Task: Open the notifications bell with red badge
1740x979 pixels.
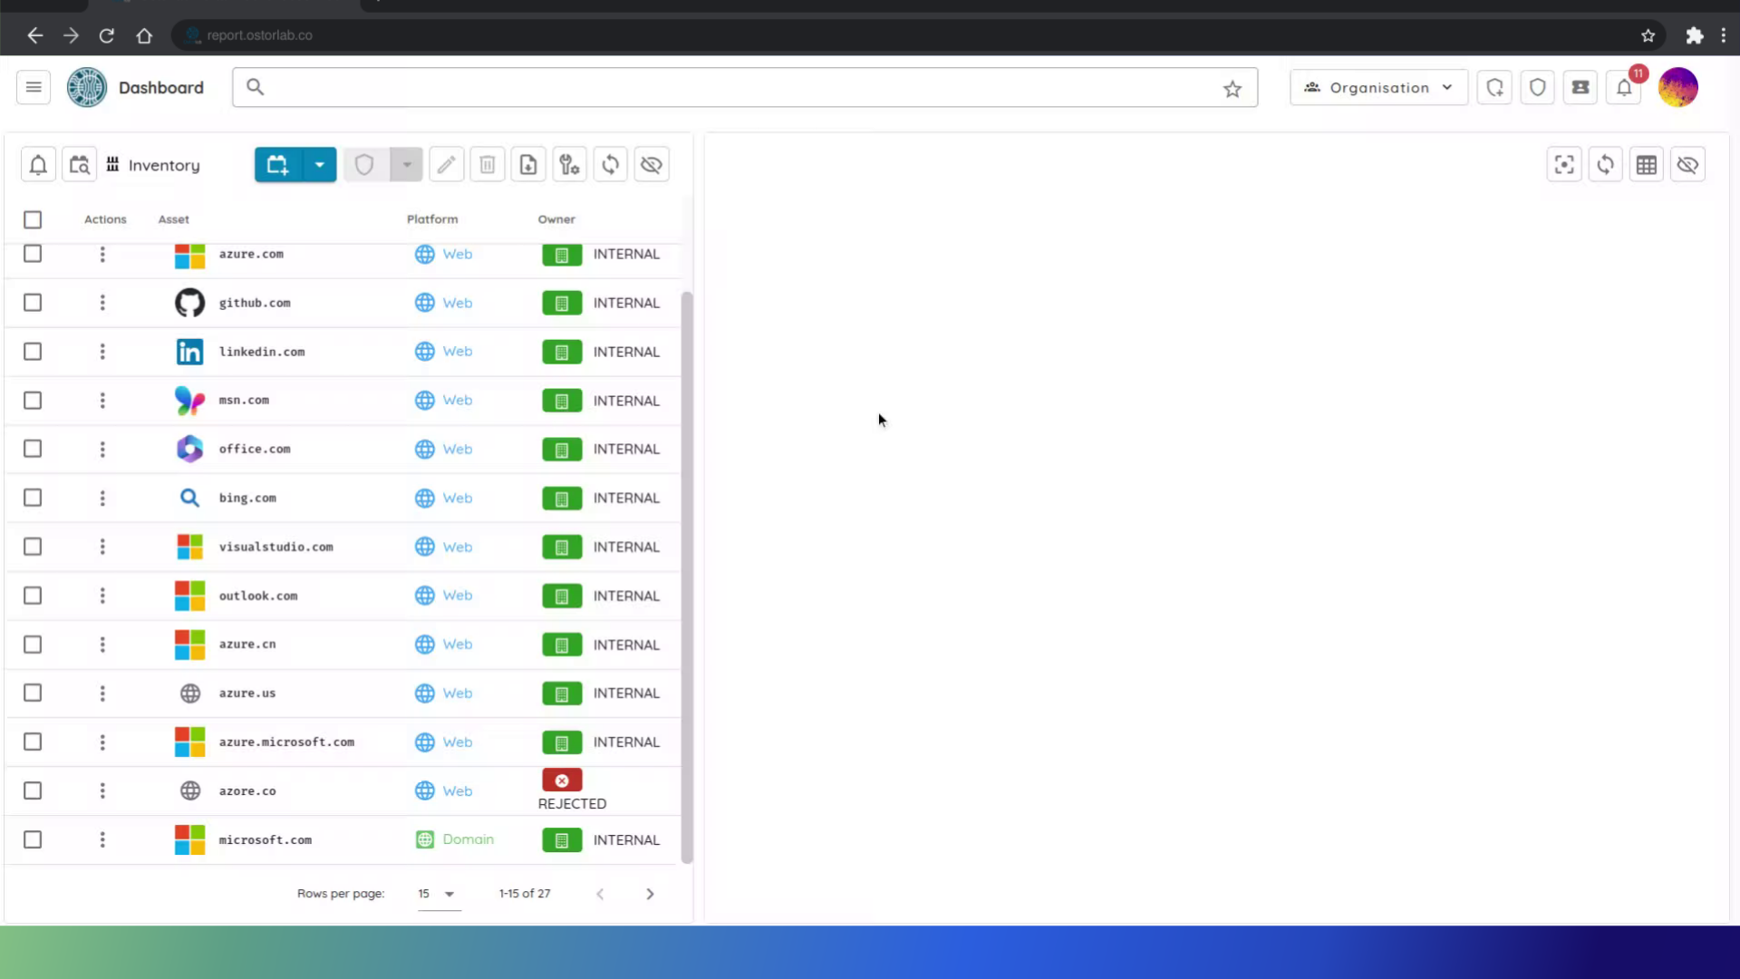Action: coord(1624,88)
